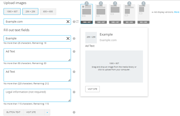
Task: Open help for the 90-character Ad Text field
Action: 74,52
